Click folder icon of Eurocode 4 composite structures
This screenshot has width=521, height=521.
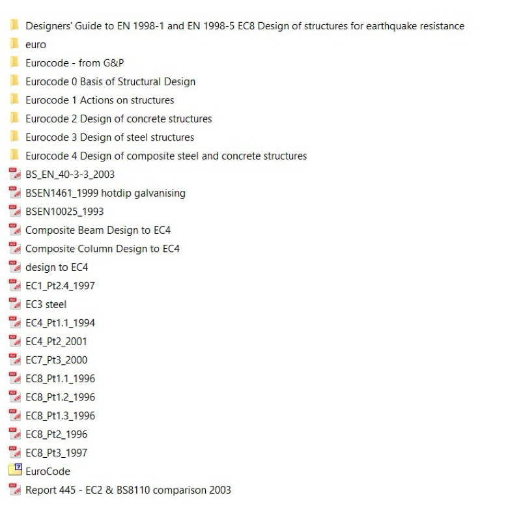[14, 155]
